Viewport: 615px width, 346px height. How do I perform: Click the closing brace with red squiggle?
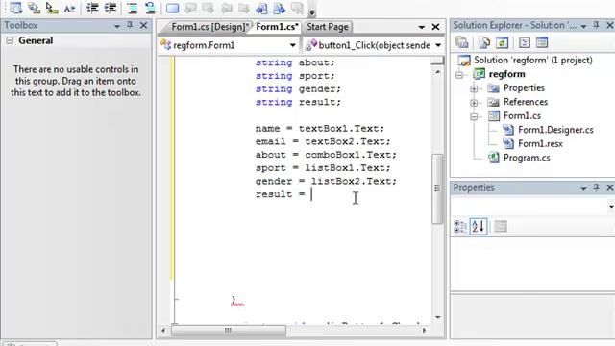point(234,301)
